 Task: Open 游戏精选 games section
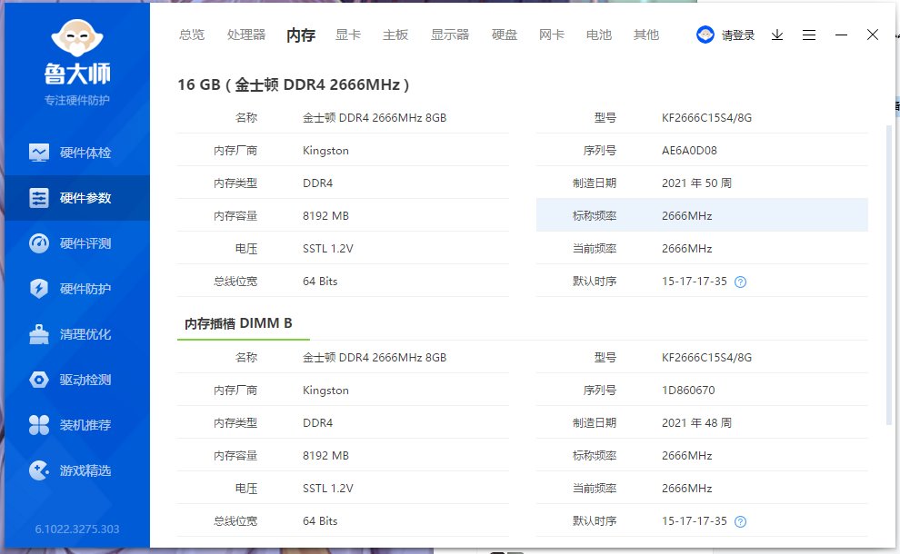[77, 470]
